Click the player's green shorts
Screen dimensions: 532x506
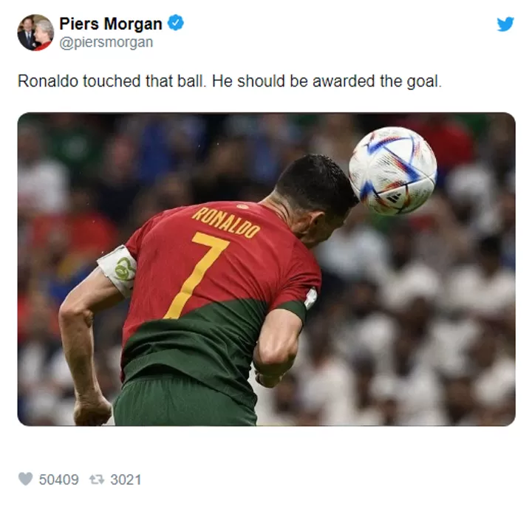tap(185, 400)
